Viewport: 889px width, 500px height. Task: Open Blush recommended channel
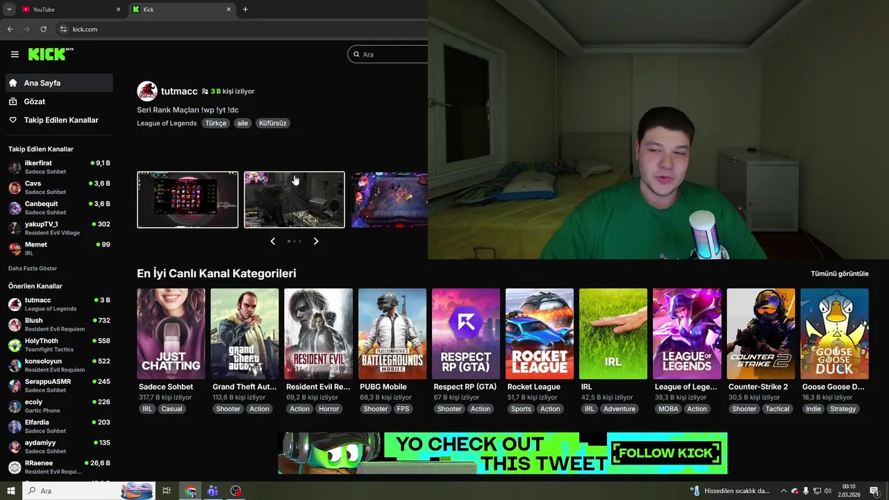tap(59, 324)
